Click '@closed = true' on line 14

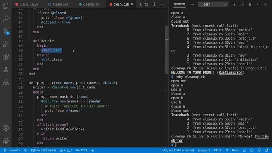click(56, 23)
